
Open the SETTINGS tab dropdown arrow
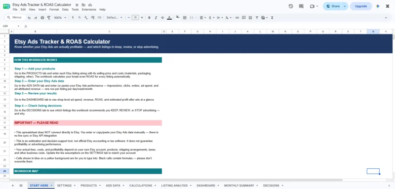click(x=75, y=186)
